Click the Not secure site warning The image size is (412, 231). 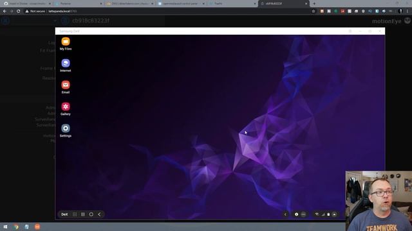pos(35,12)
